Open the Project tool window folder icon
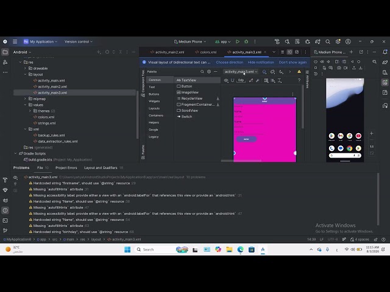The image size is (390, 292). click(x=5, y=52)
